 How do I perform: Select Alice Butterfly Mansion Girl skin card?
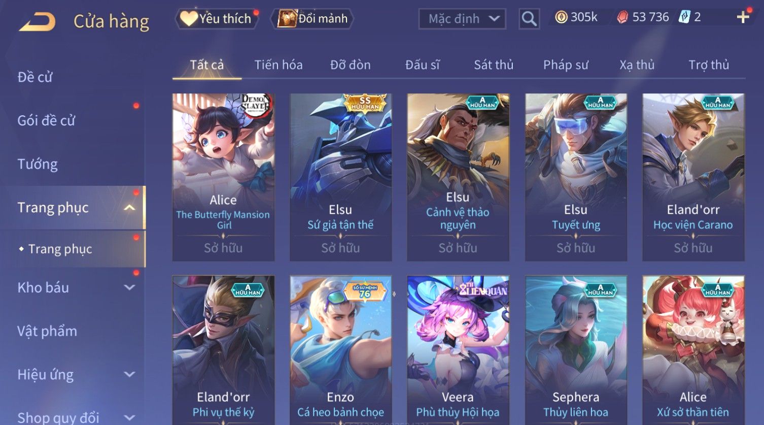223,177
